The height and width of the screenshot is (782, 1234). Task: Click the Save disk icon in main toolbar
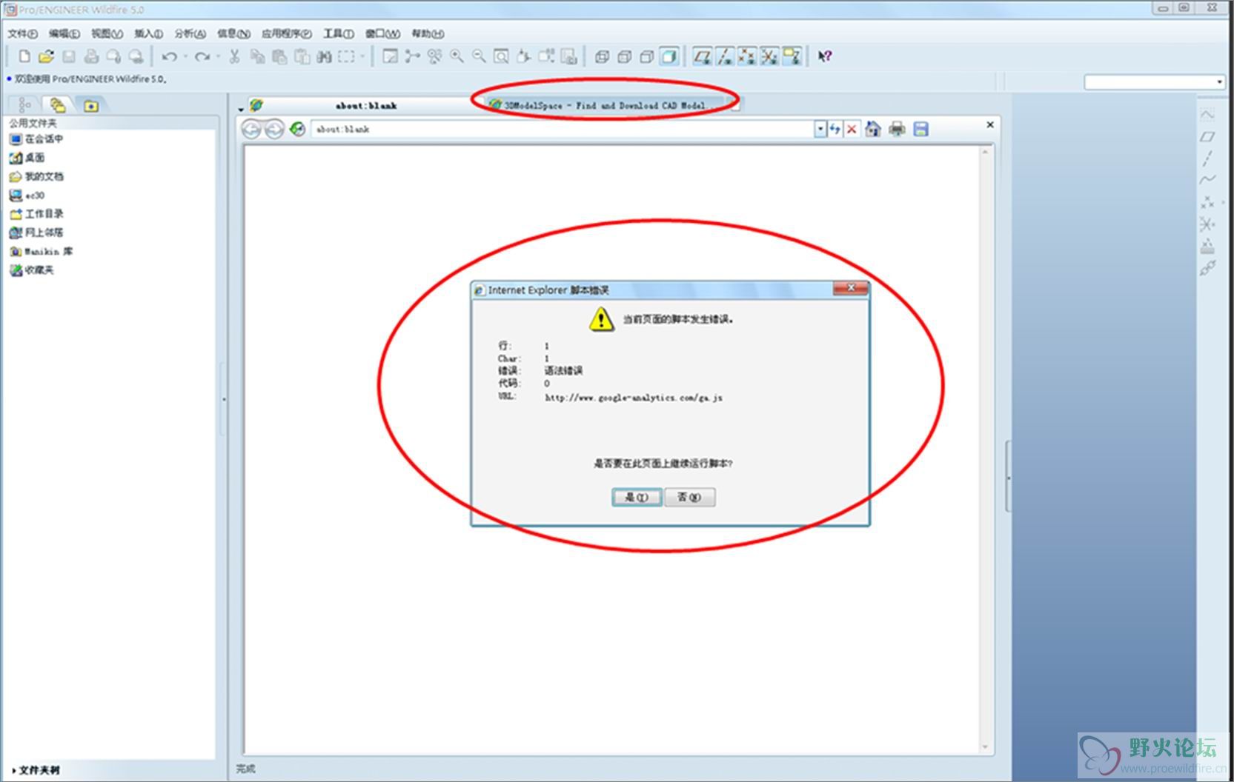click(x=69, y=56)
